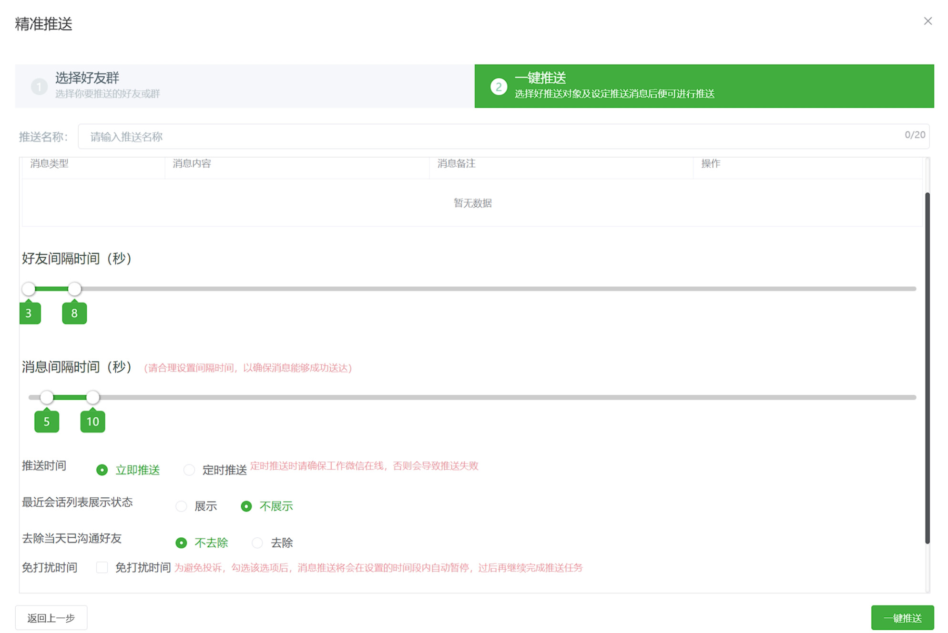Viewport: 948px width, 633px height.
Task: Click the step 1 circle icon
Action: point(39,87)
